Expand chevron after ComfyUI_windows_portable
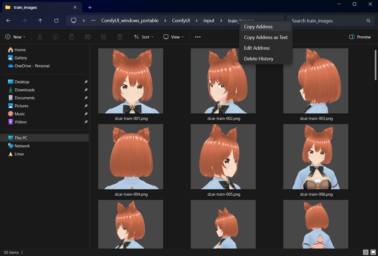Screen dimensions: 378x256 165,21
